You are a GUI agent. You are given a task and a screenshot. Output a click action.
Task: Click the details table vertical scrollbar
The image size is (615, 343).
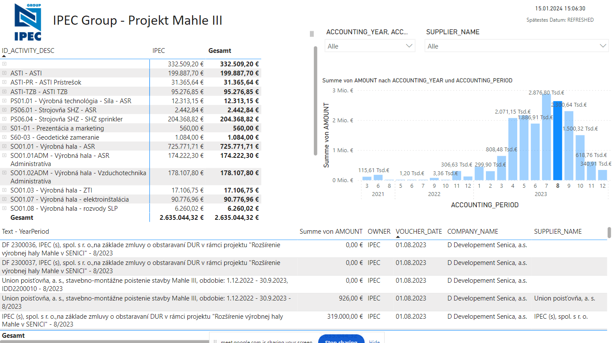pyautogui.click(x=609, y=233)
